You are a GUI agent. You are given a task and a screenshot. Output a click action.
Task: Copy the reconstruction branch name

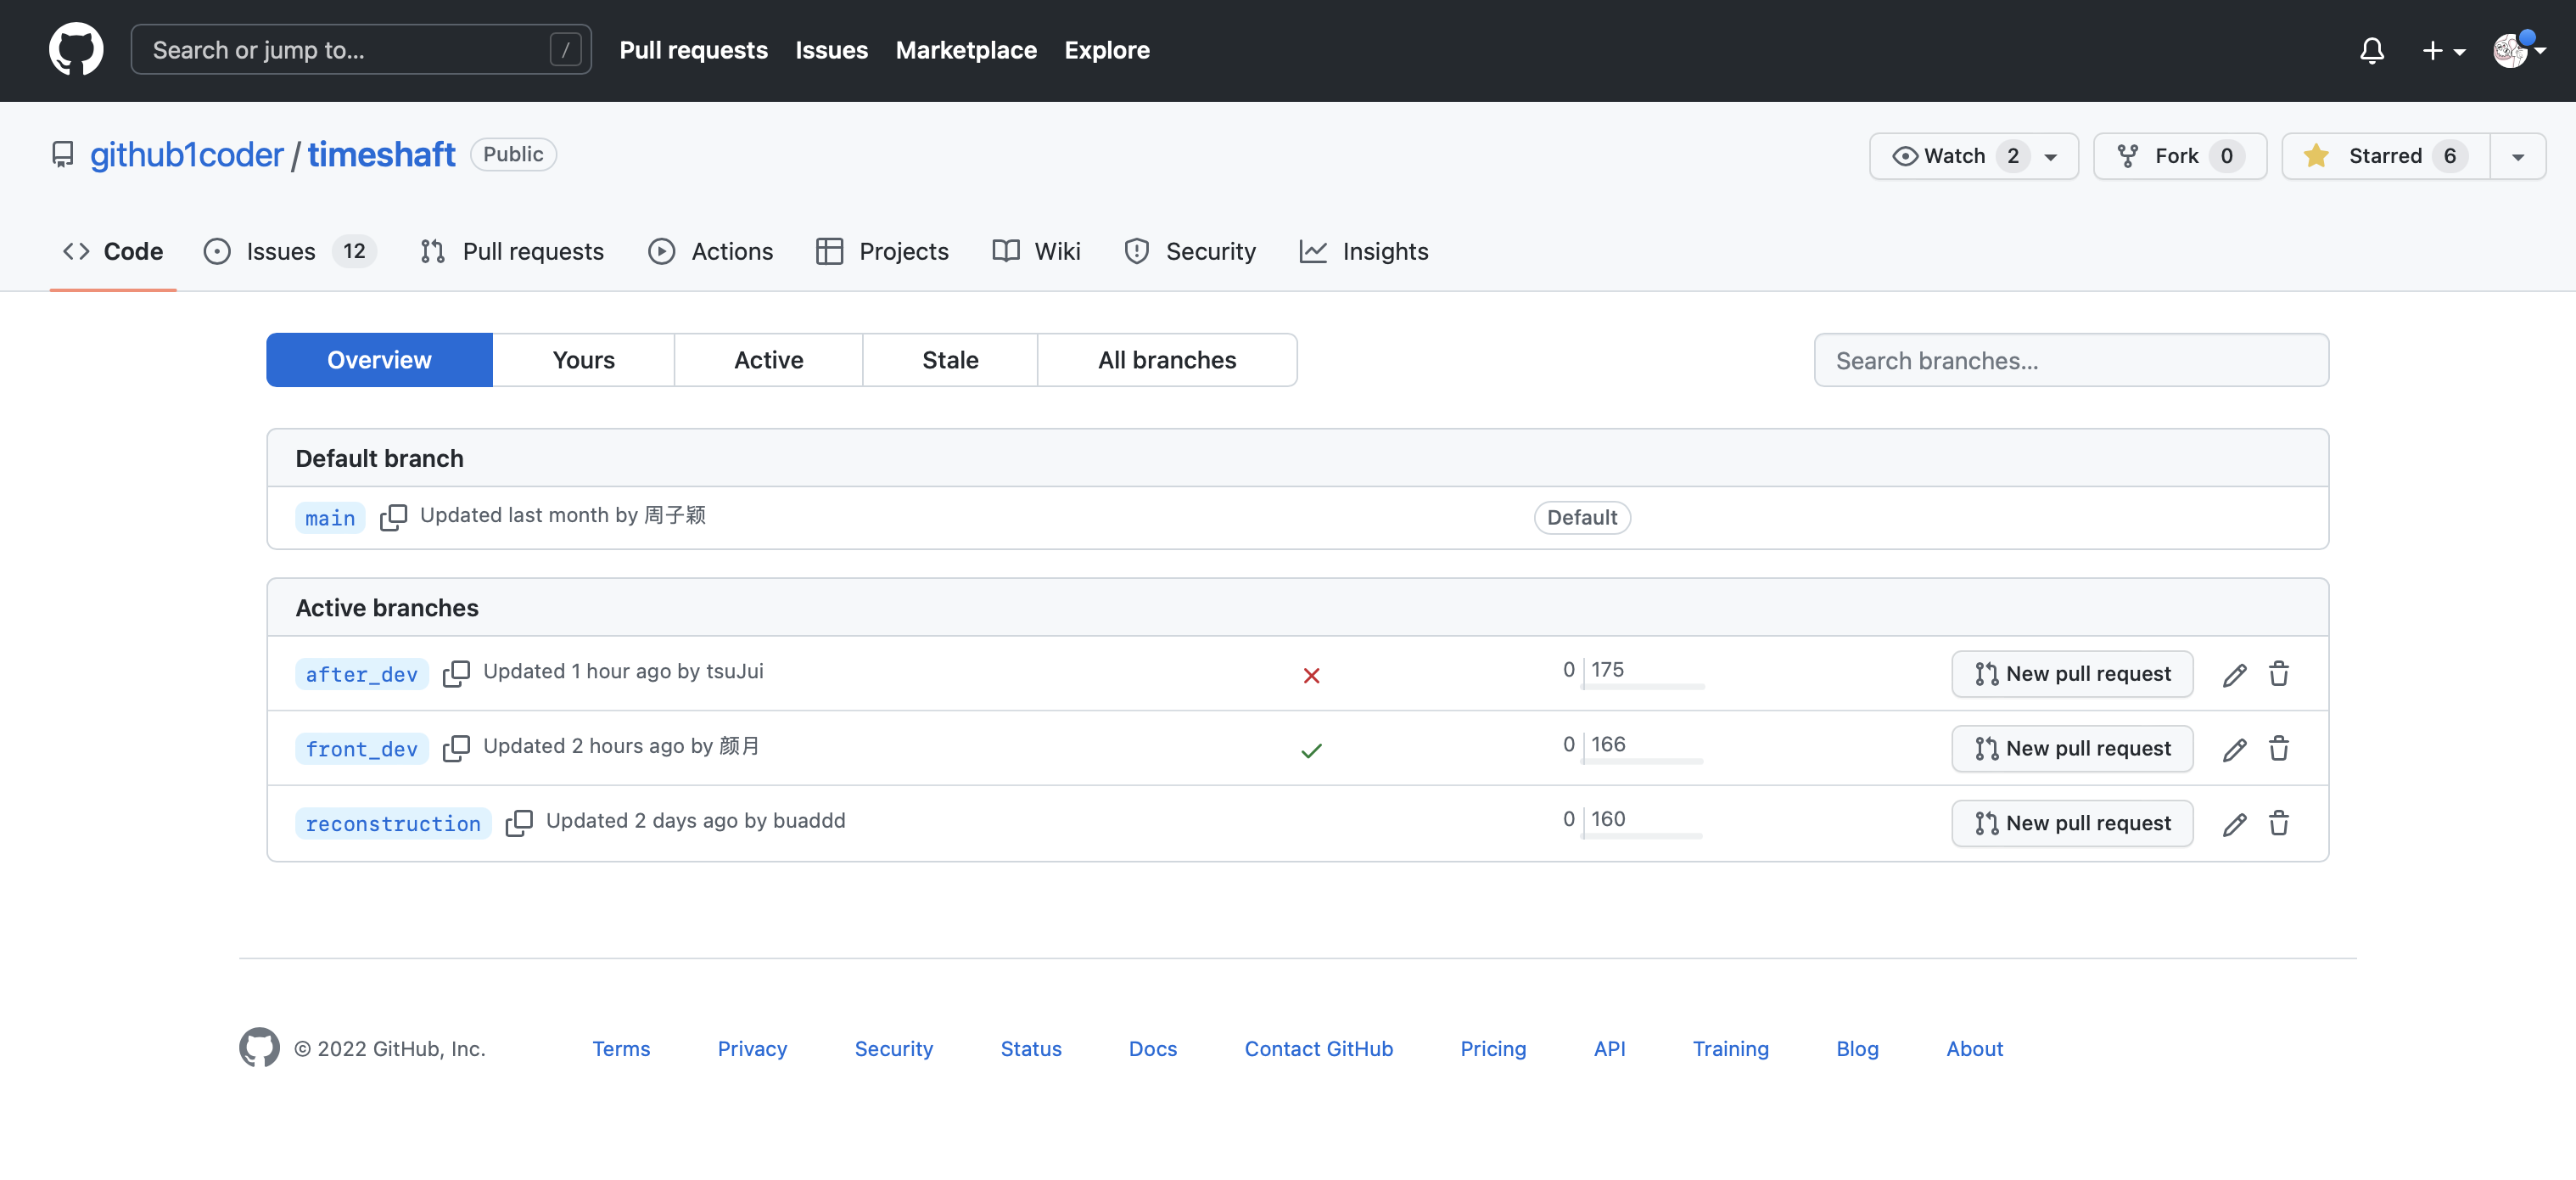tap(519, 823)
